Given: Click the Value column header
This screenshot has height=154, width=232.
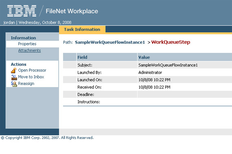Looking at the screenshot, I should 144,57.
